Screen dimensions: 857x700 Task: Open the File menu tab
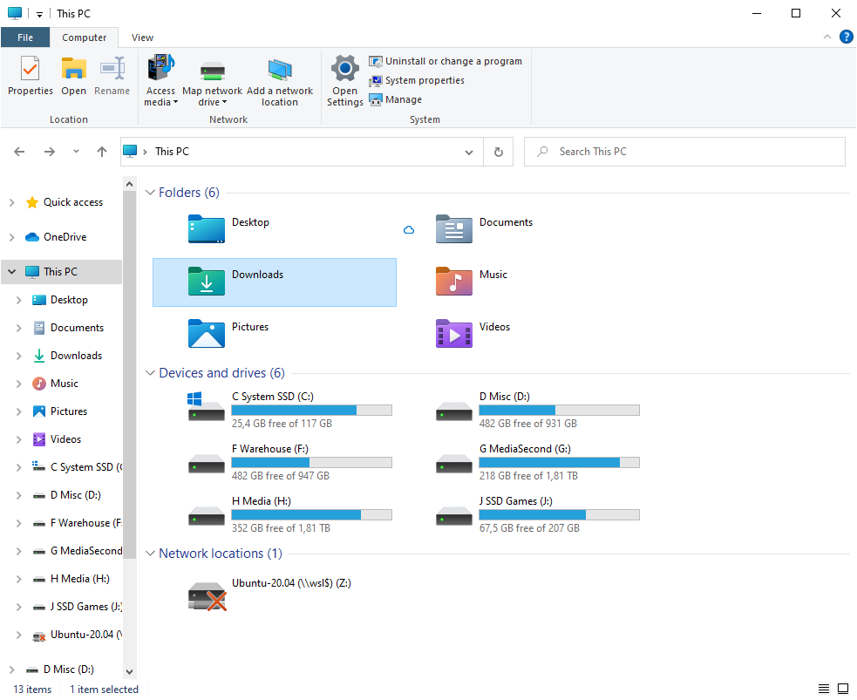(25, 37)
